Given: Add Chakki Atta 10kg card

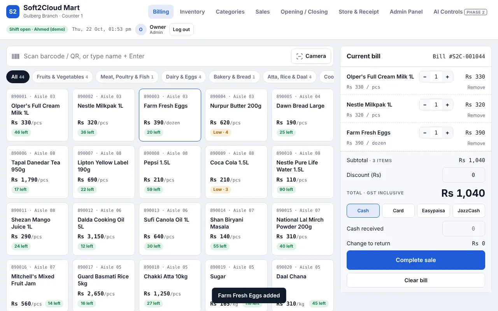Looking at the screenshot, I should click(x=170, y=285).
